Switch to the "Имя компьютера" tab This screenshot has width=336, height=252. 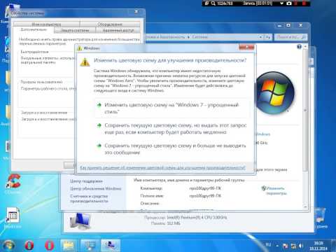tap(46, 24)
